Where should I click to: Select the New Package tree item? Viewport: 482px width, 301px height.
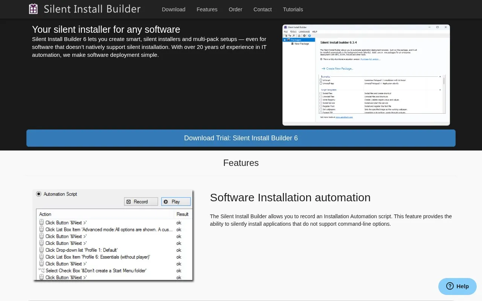[x=302, y=44]
